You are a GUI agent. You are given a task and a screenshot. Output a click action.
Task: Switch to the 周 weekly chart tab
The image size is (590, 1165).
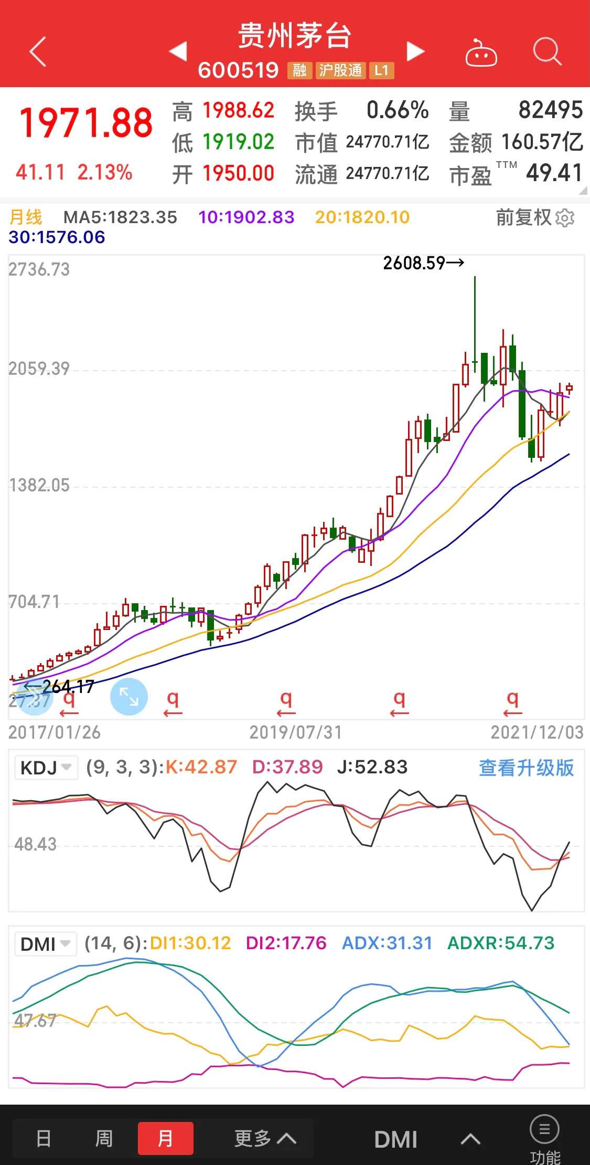(x=104, y=1138)
